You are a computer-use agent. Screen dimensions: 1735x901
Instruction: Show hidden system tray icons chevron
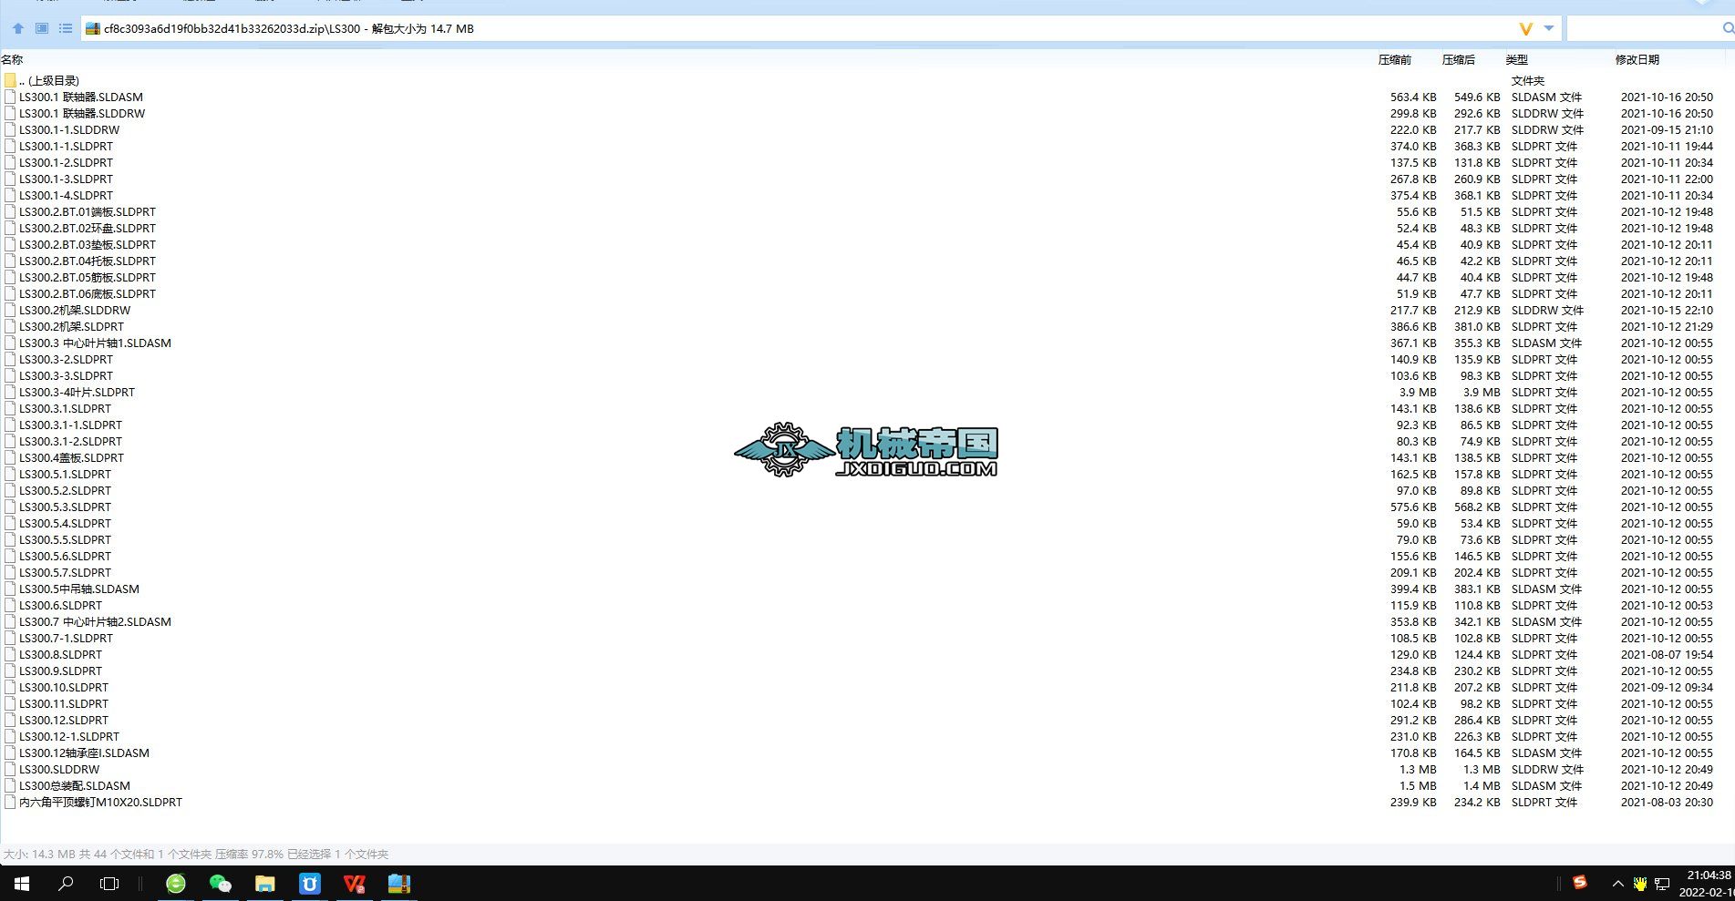pyautogui.click(x=1617, y=883)
